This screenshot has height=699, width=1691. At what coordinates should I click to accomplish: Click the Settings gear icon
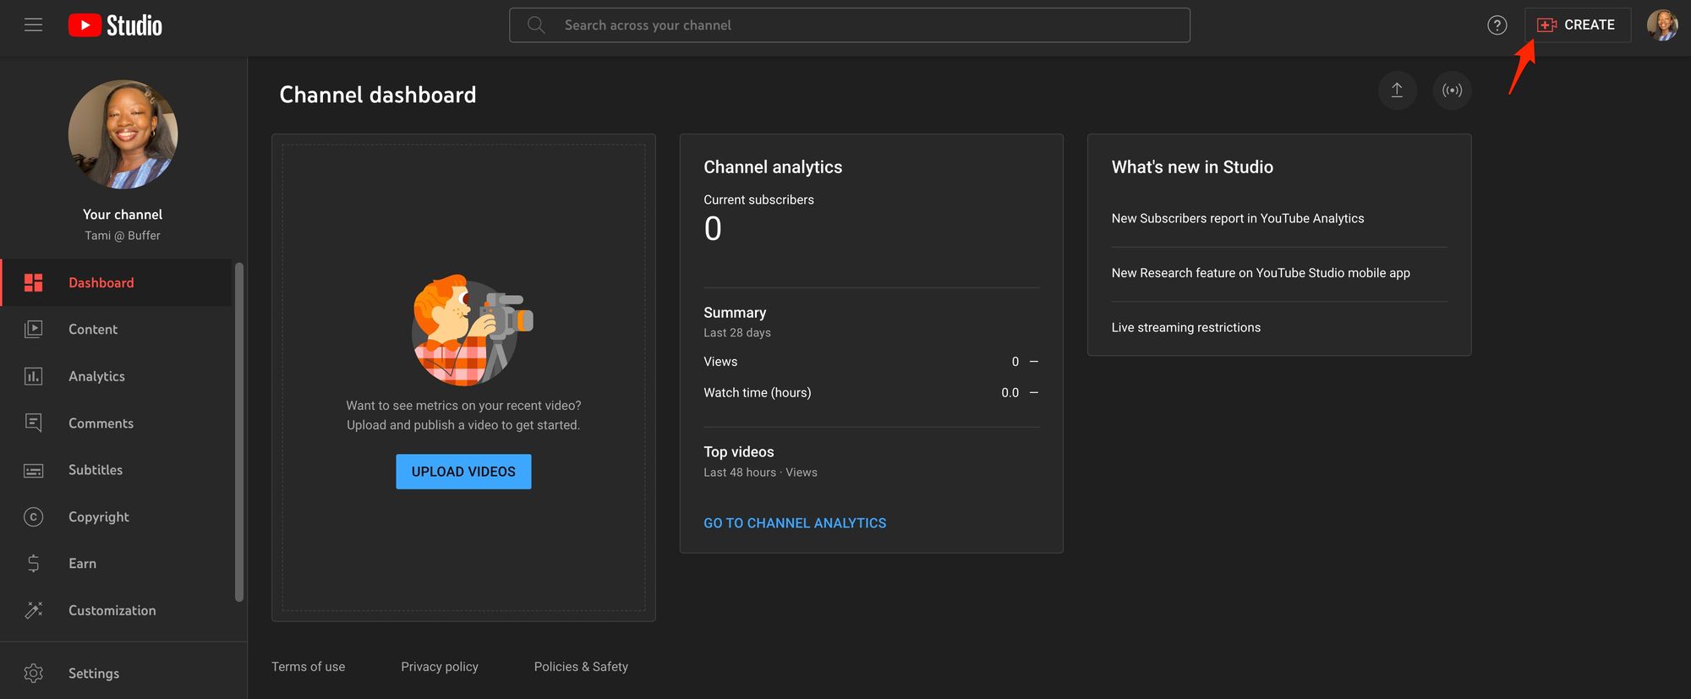click(x=34, y=673)
